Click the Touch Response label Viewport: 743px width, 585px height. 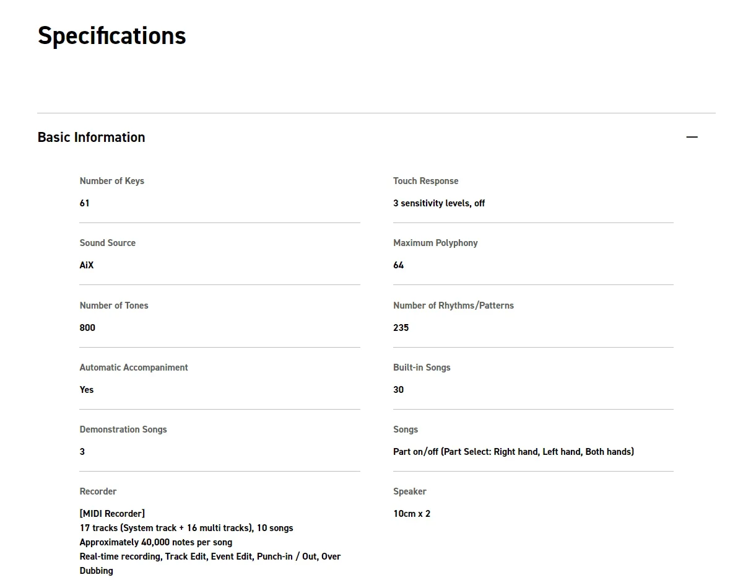425,181
